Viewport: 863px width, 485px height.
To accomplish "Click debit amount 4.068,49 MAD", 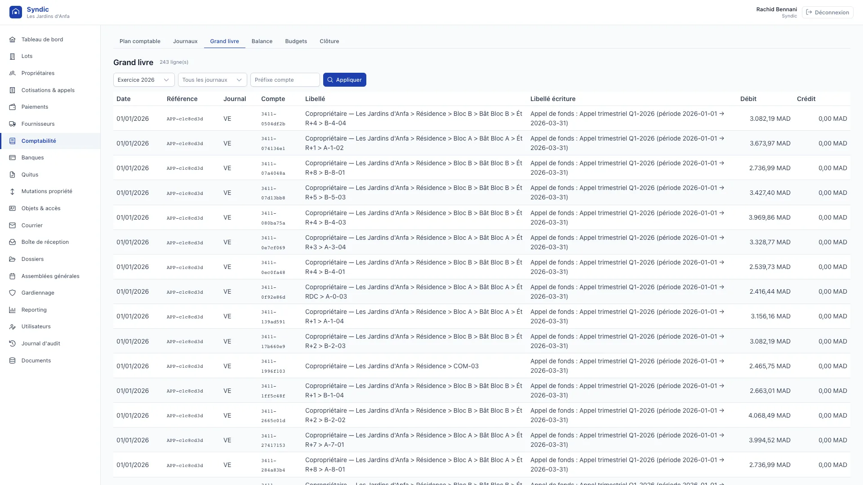I will pos(770,415).
